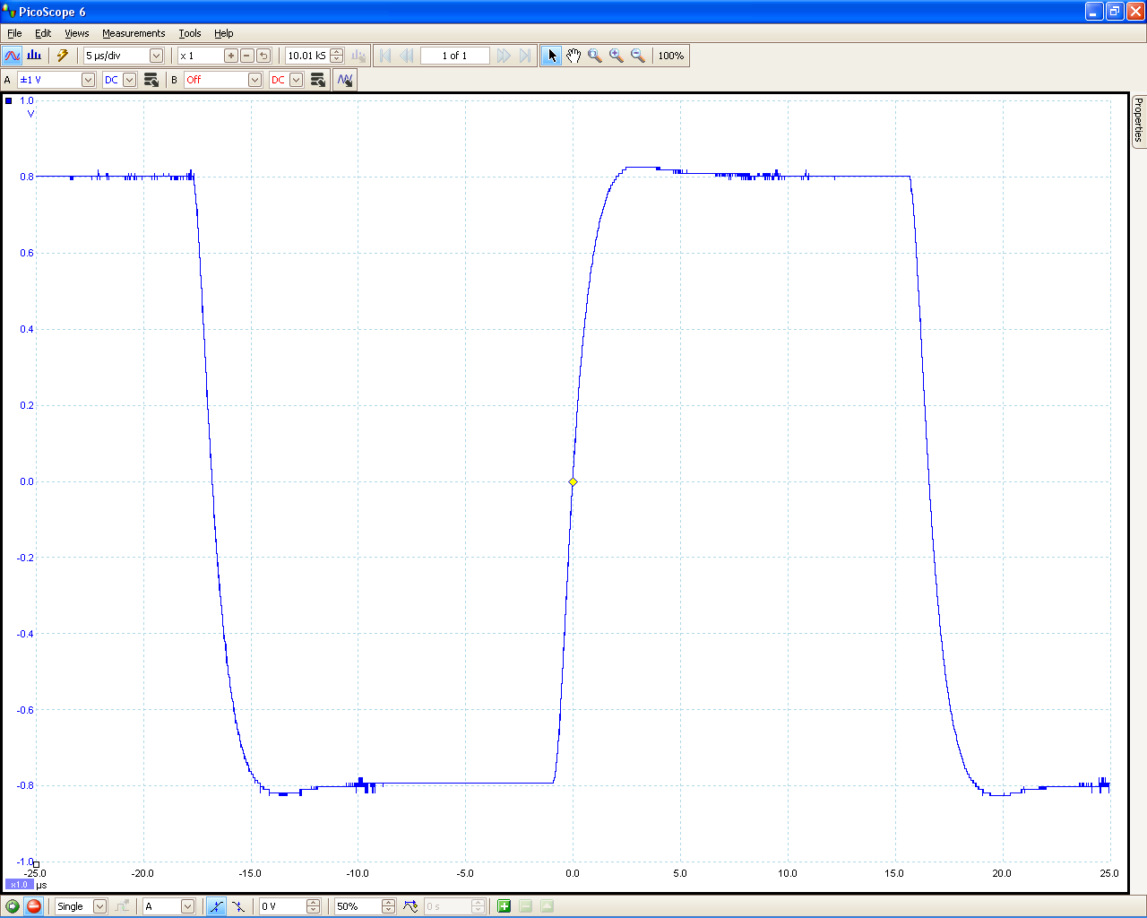Click the blue Channel A axis square
The width and height of the screenshot is (1147, 918).
click(9, 101)
